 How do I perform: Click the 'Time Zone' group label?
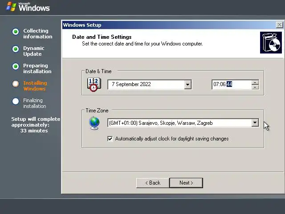click(97, 111)
